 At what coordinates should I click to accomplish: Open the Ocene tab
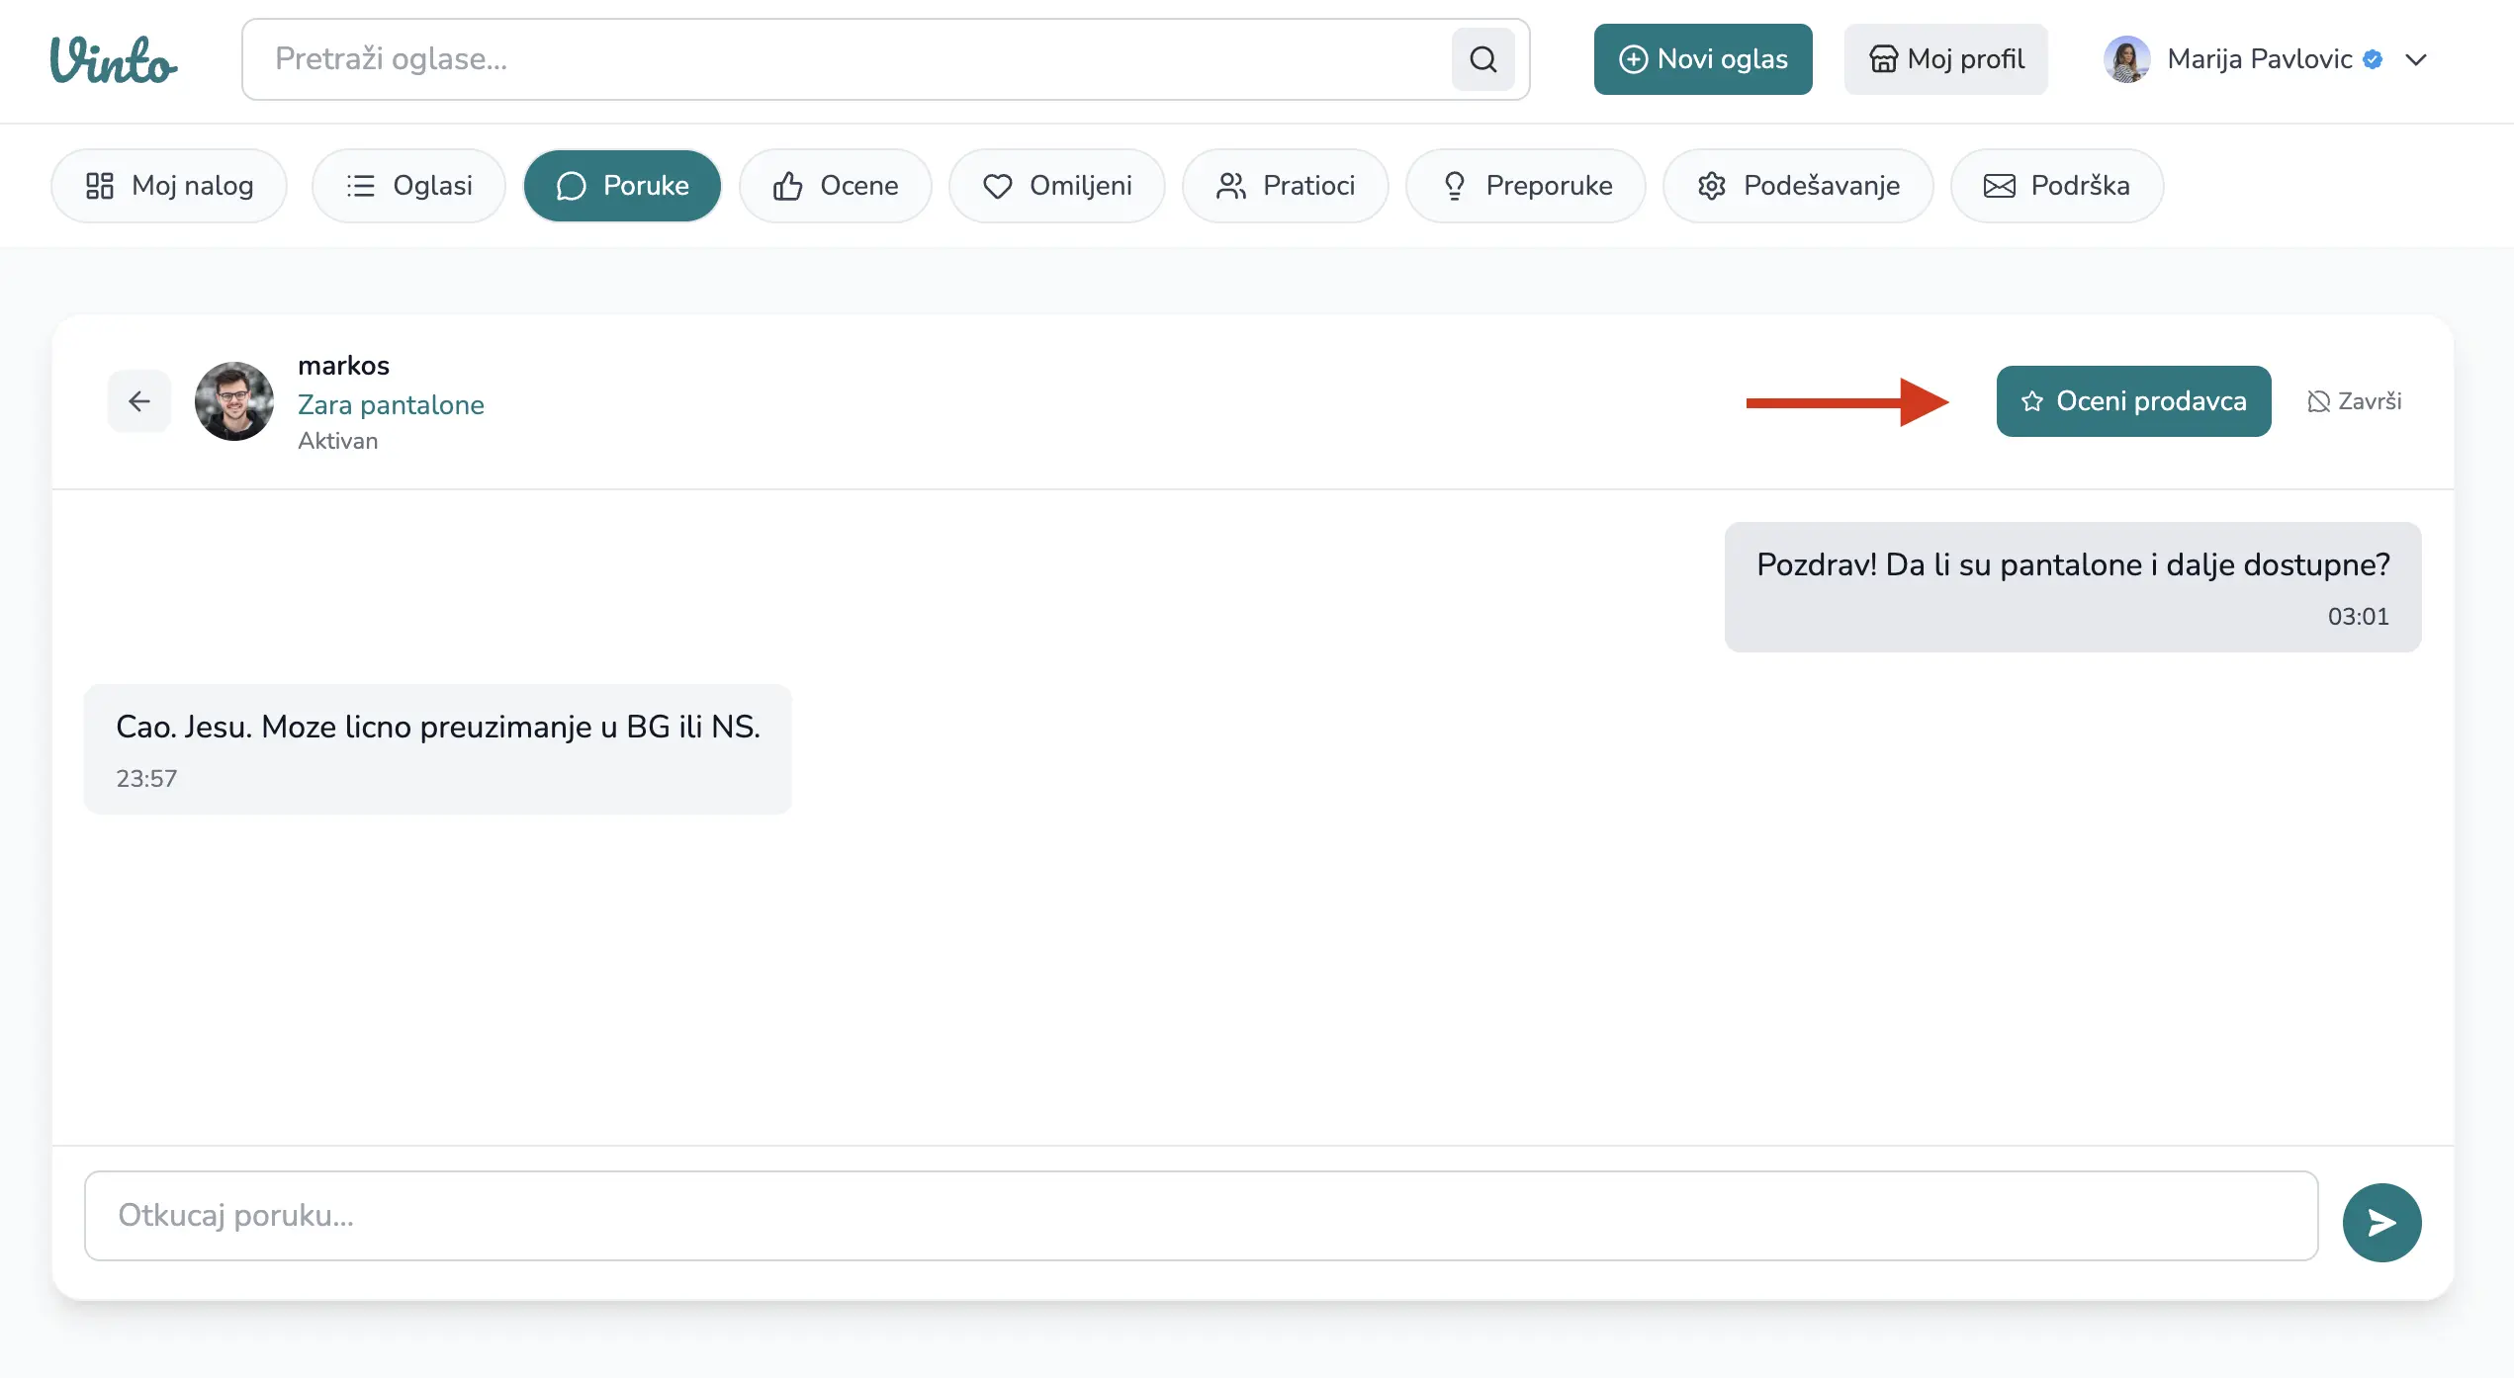click(836, 186)
